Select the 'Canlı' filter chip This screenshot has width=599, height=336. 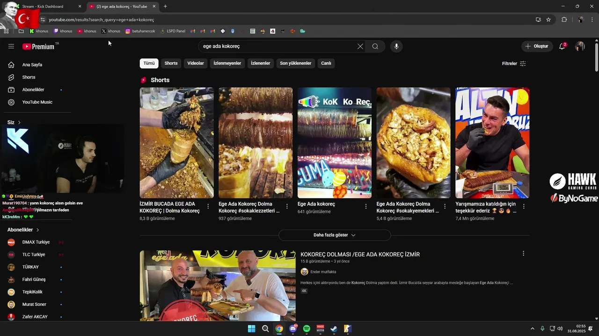326,63
